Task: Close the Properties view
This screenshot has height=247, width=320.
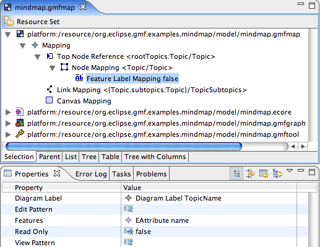Action: point(57,173)
